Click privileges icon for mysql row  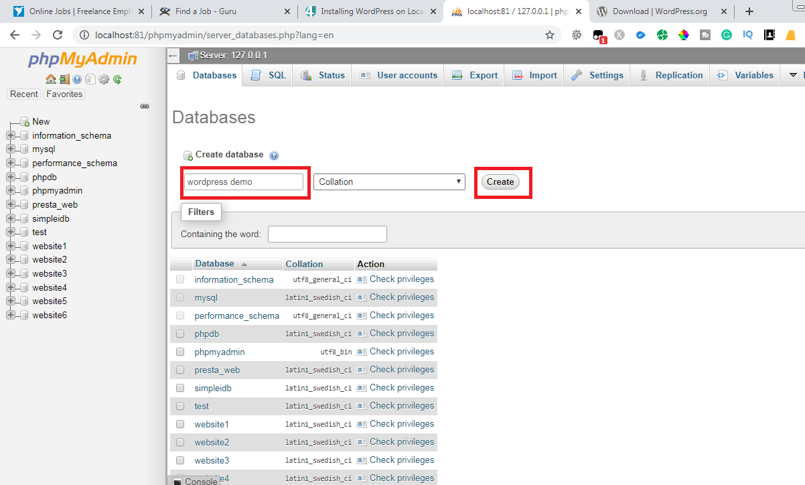click(362, 297)
